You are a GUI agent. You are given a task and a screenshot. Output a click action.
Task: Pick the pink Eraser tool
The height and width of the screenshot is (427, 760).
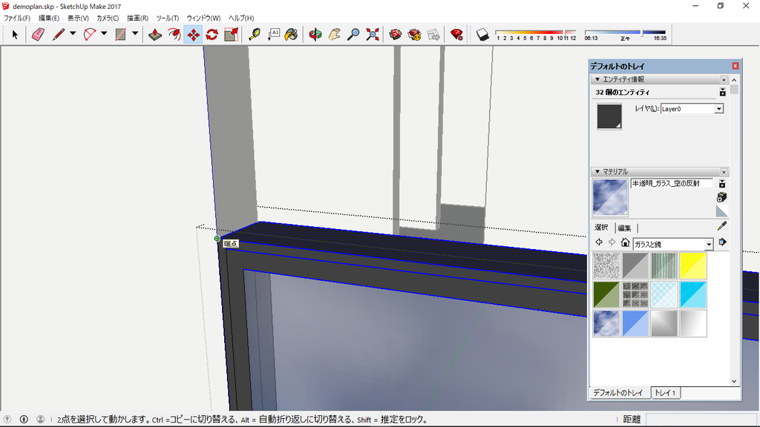tap(39, 35)
